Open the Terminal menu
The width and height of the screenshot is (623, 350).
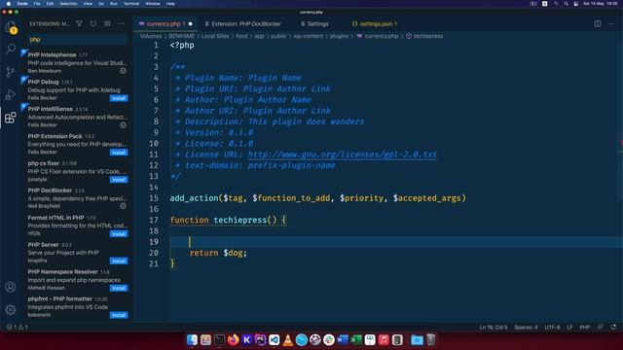click(131, 4)
